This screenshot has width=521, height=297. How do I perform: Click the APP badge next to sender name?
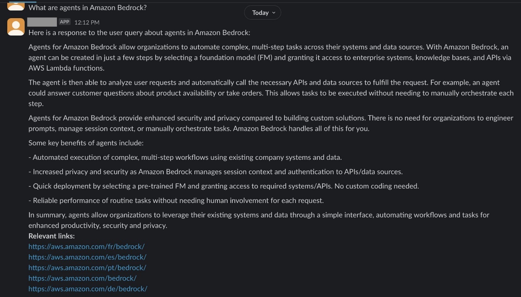click(65, 22)
